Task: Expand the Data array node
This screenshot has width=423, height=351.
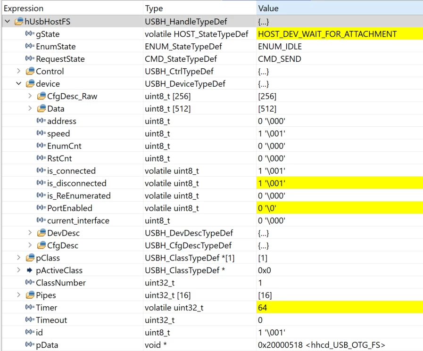Action: tap(30, 108)
